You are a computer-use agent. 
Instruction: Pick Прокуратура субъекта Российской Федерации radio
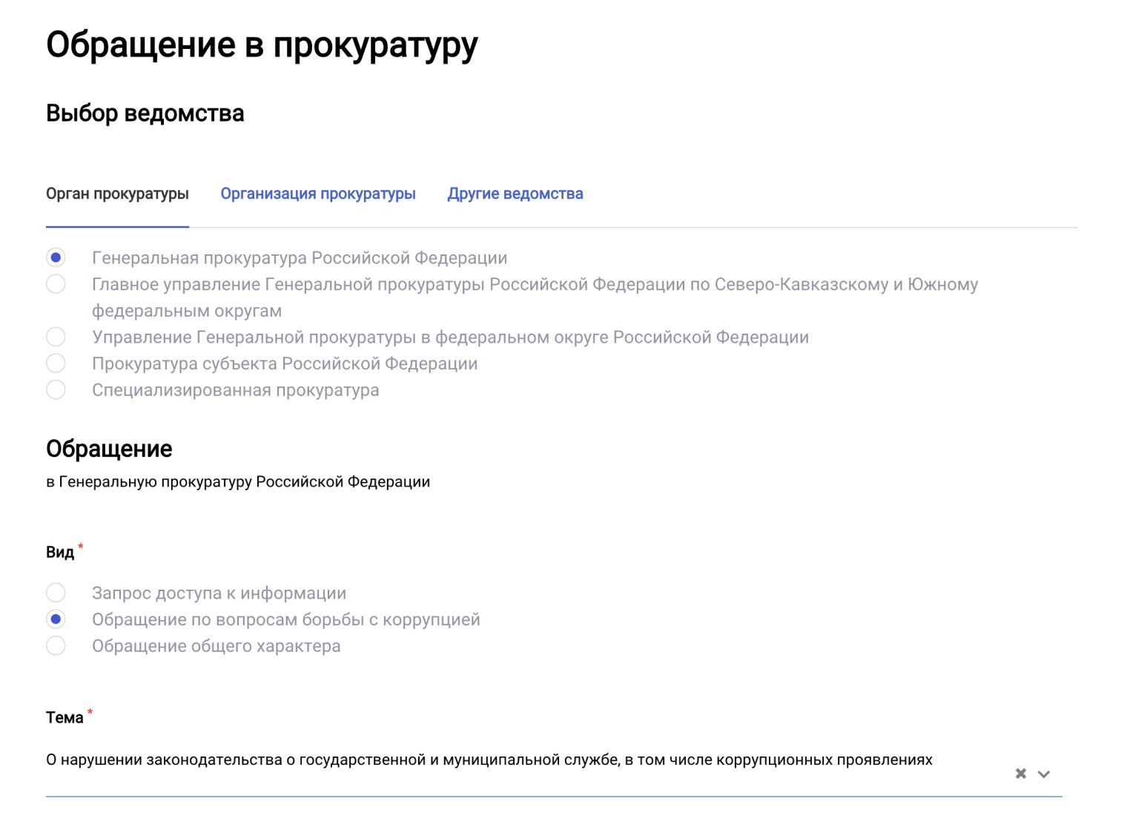[x=56, y=363]
